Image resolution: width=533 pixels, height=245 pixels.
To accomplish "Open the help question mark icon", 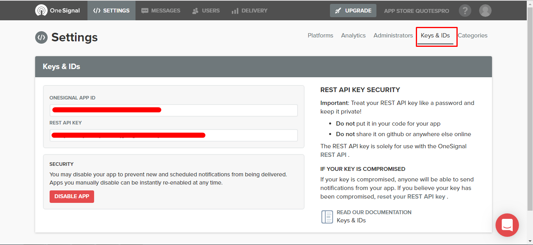I will 465,11.
